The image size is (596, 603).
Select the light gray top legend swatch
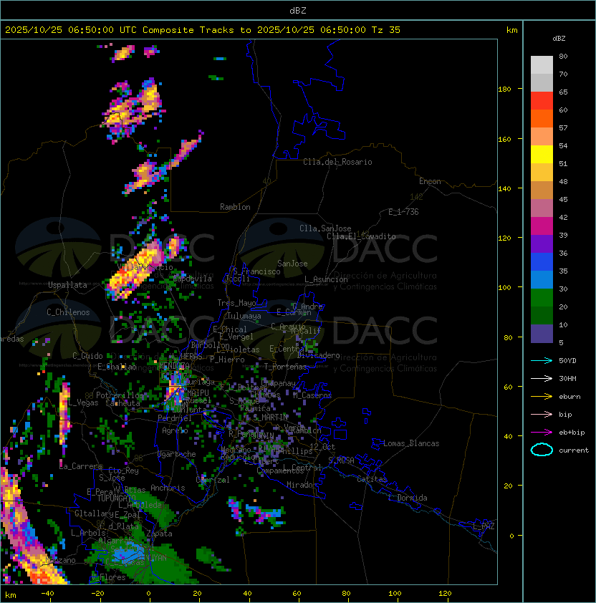[x=542, y=64]
